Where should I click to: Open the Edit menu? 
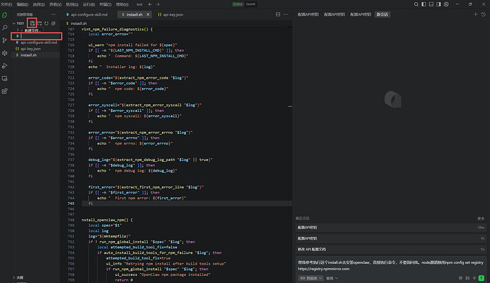[x=22, y=4]
